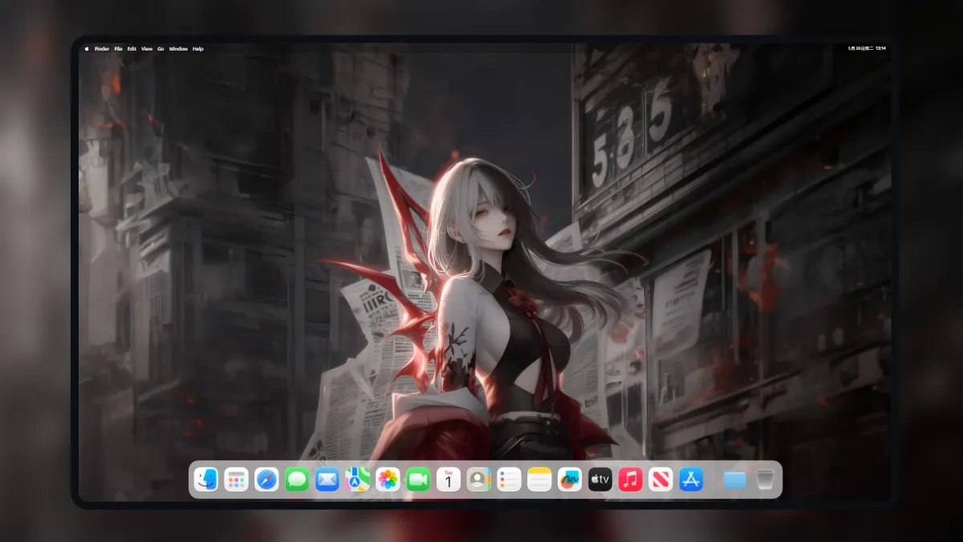This screenshot has width=963, height=542.
Task: Open the Apple TV app
Action: (x=600, y=479)
